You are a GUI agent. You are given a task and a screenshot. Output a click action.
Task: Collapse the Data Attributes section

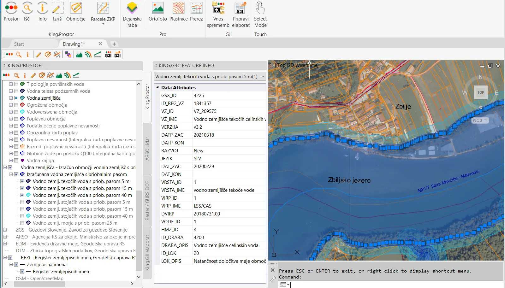pos(157,87)
